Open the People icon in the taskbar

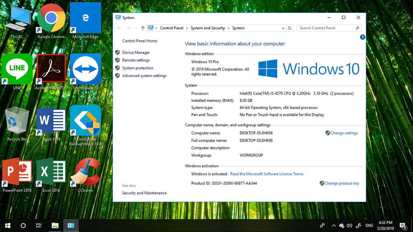322,225
